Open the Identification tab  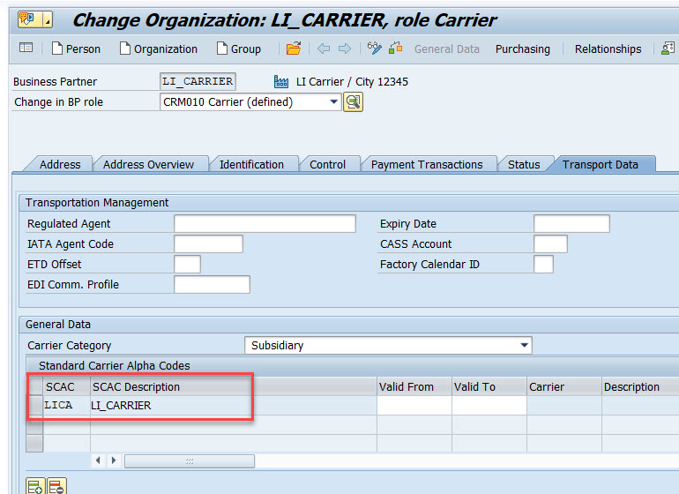(x=251, y=164)
